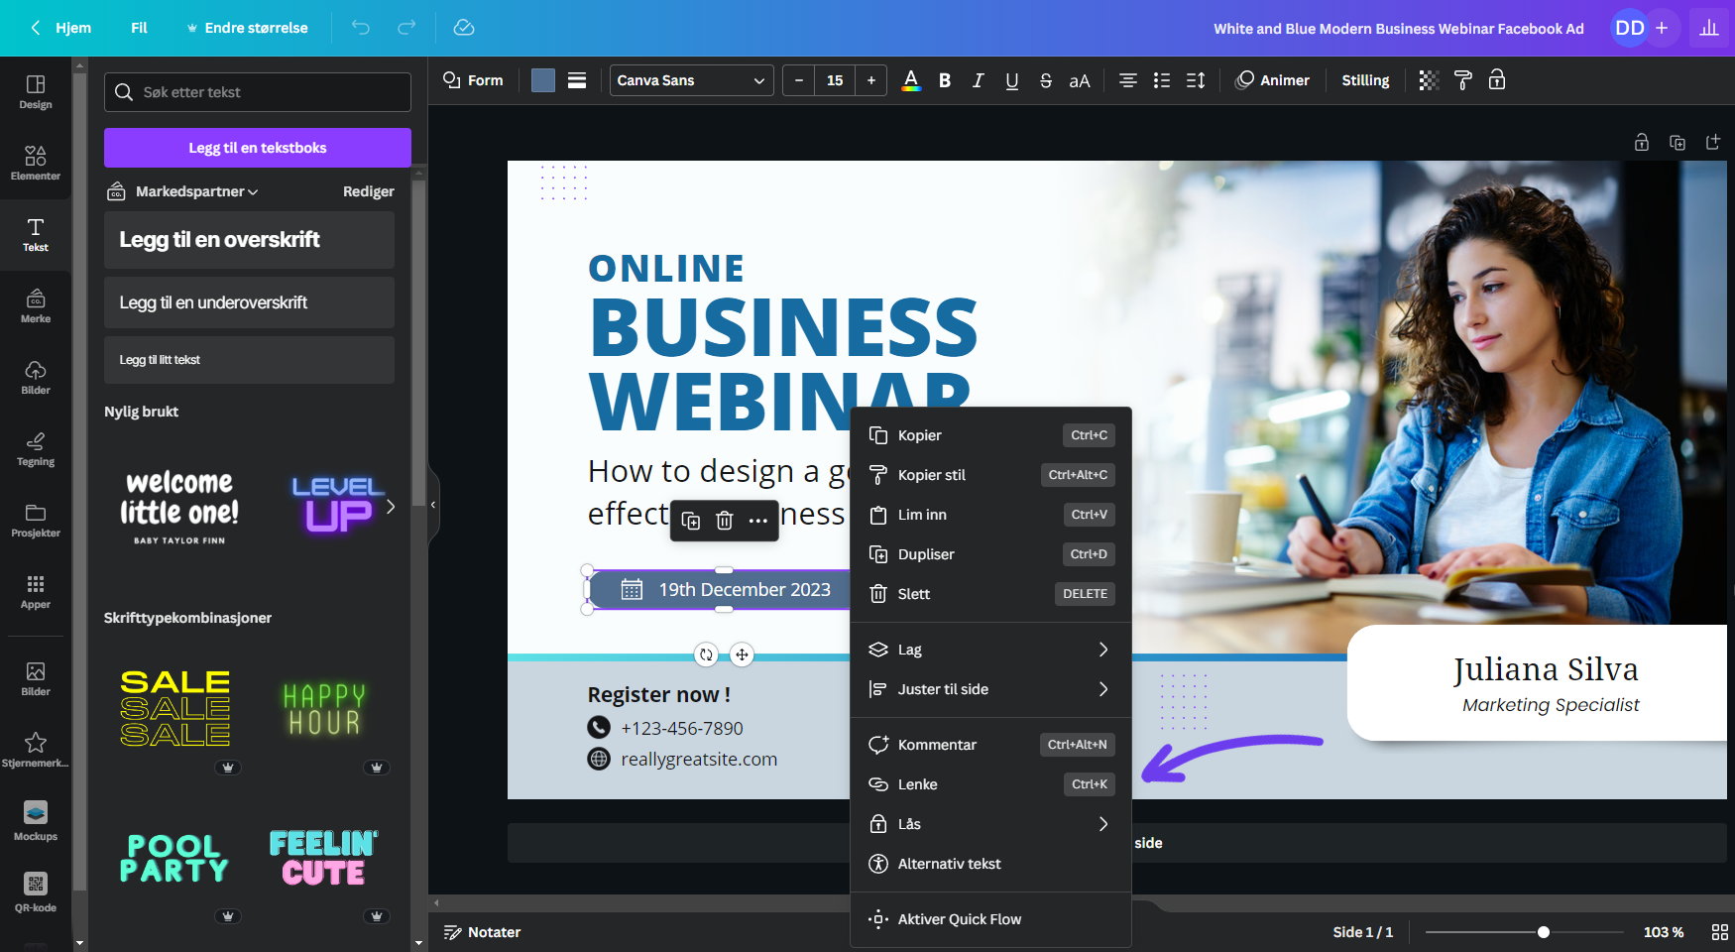Go back to Hjem
This screenshot has width=1735, height=952.
pyautogui.click(x=61, y=28)
